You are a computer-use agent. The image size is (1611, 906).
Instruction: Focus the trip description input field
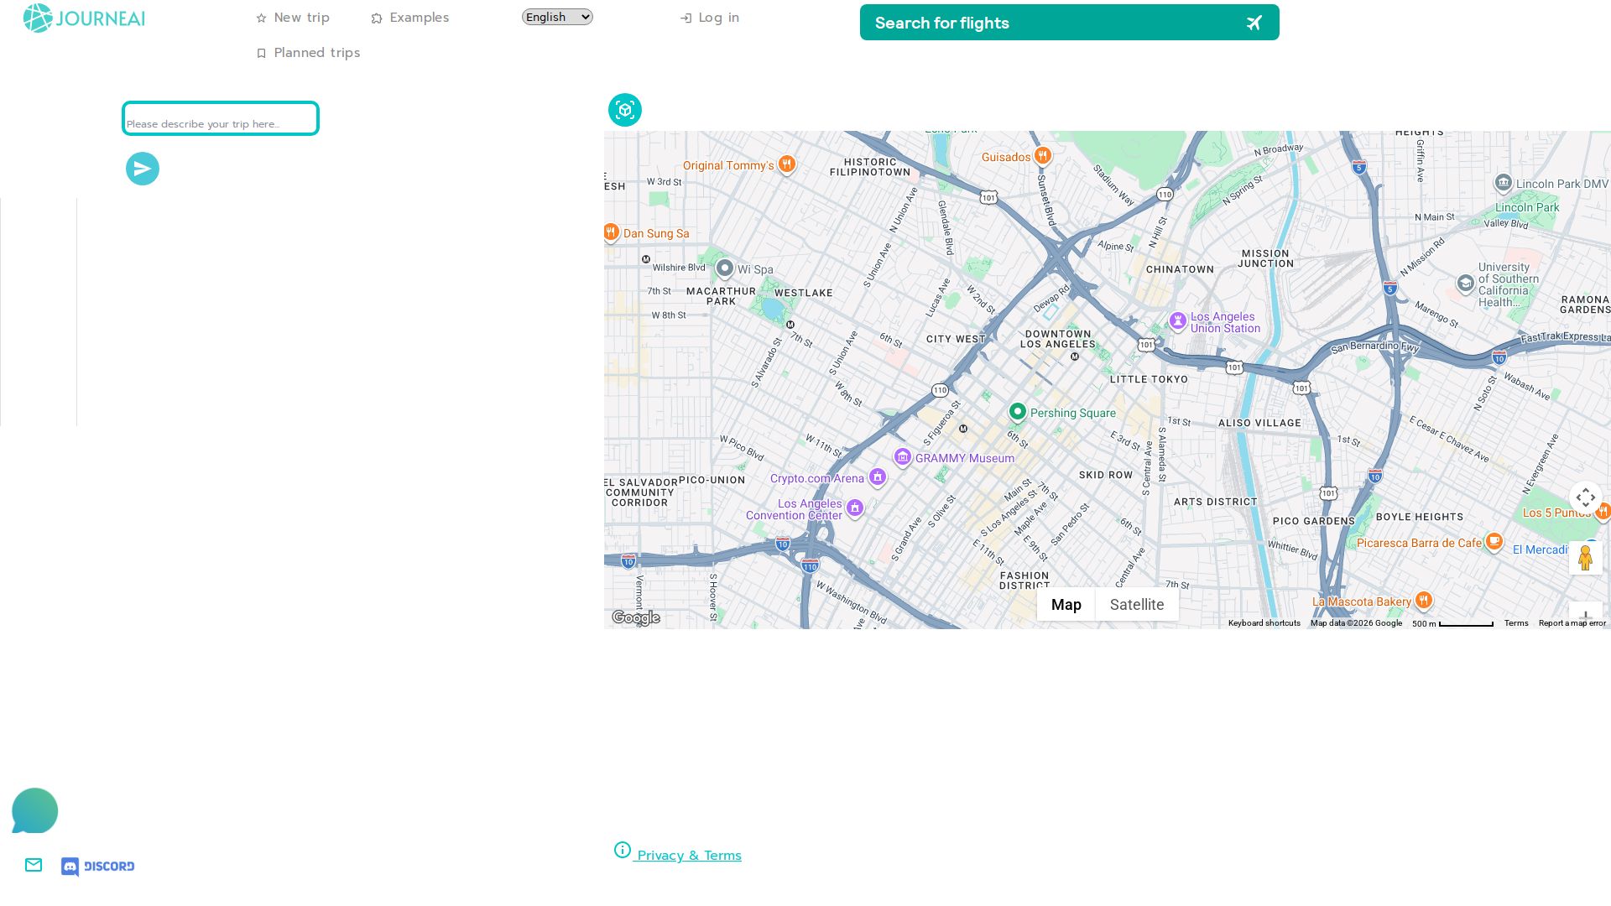(x=221, y=118)
